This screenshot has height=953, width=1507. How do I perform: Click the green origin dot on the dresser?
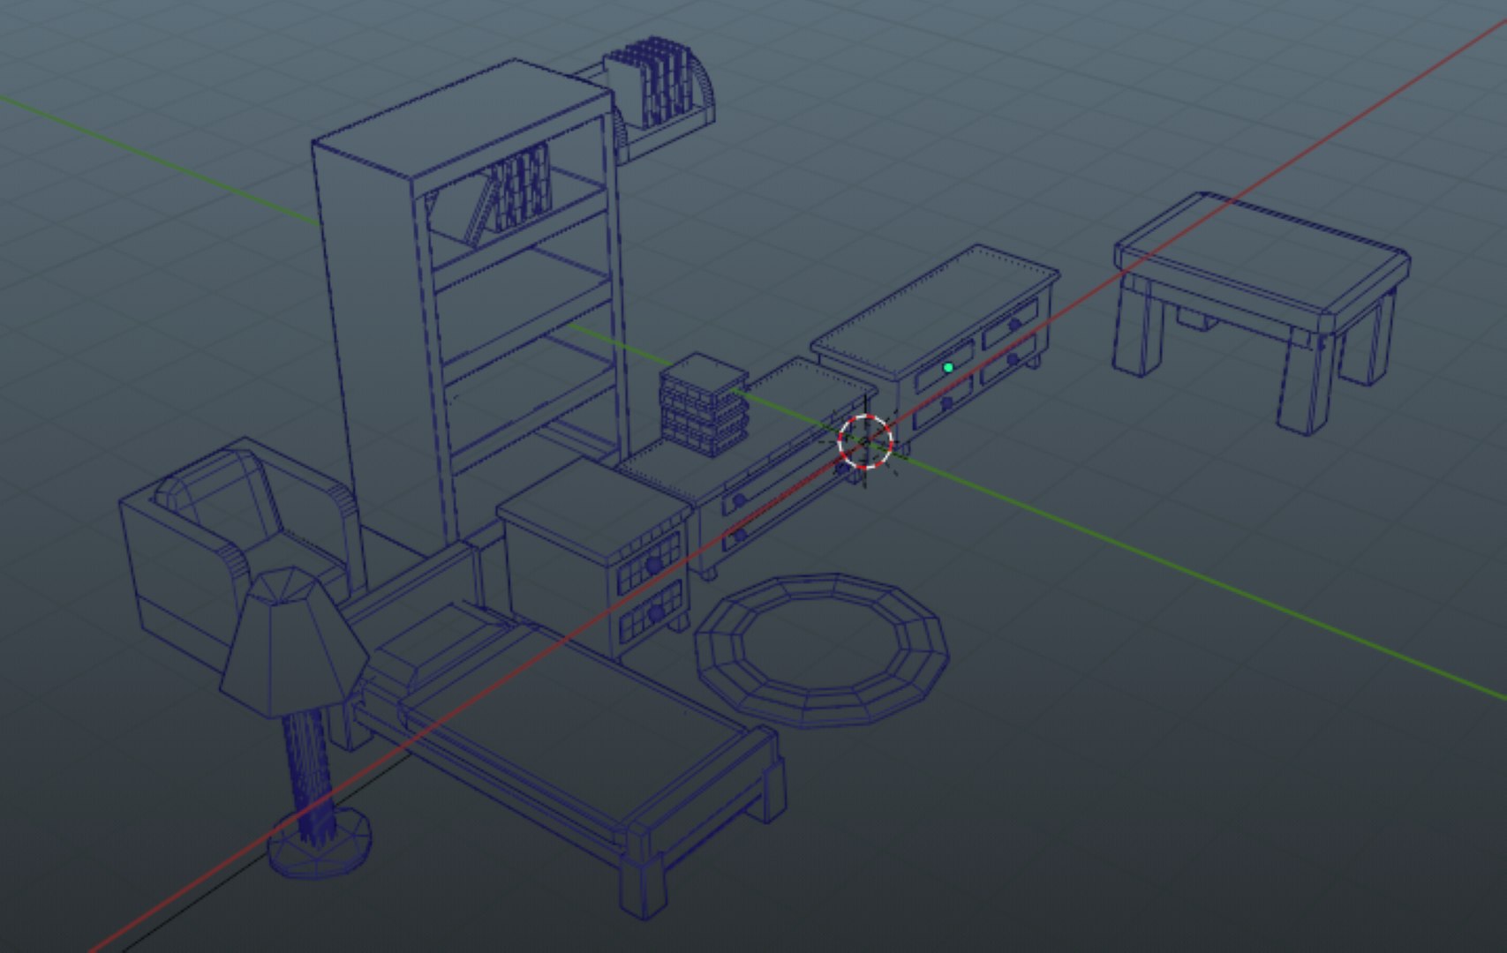point(948,367)
